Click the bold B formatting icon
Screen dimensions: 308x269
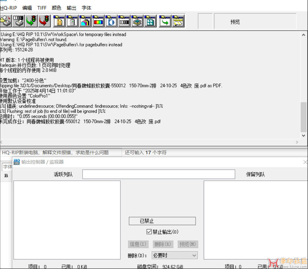(x=6, y=175)
